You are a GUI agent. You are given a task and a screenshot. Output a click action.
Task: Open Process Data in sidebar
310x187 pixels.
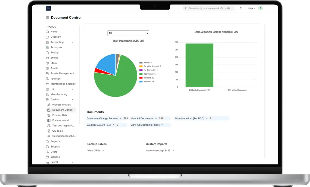click(x=60, y=115)
